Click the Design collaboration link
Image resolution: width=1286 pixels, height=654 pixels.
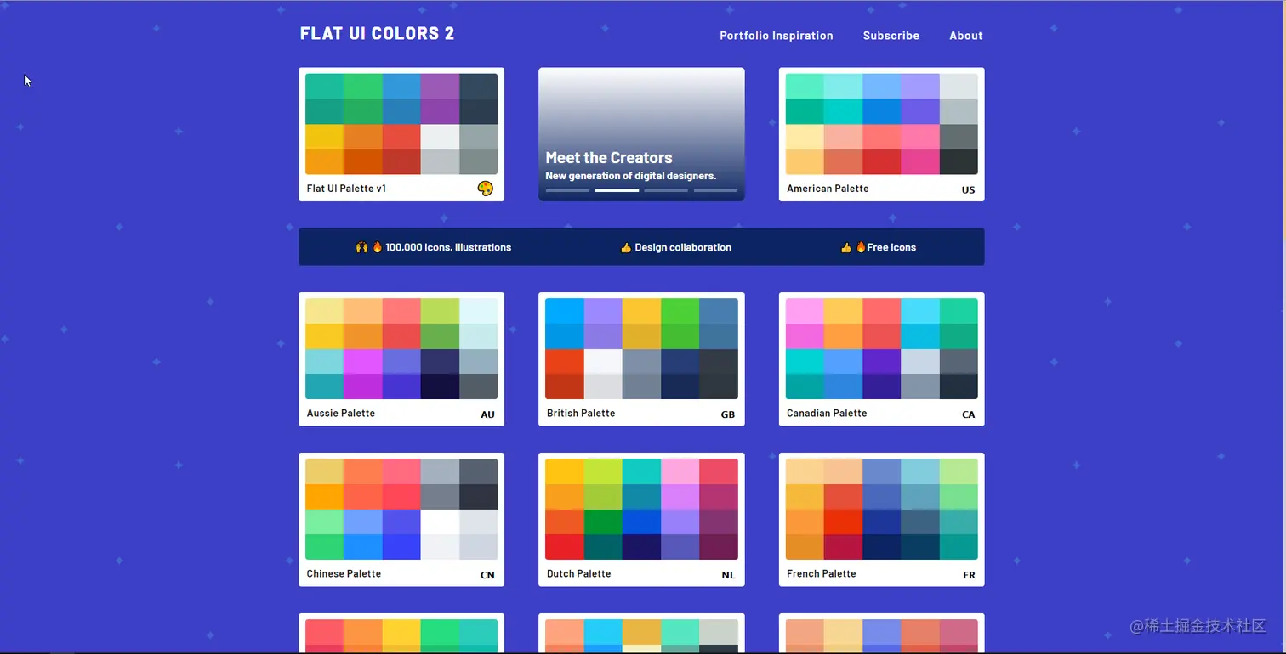(x=676, y=247)
